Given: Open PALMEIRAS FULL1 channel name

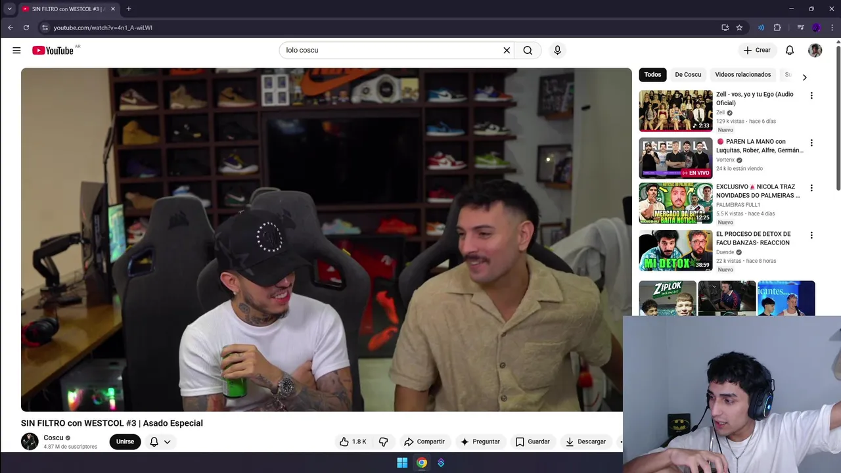Looking at the screenshot, I should (738, 204).
